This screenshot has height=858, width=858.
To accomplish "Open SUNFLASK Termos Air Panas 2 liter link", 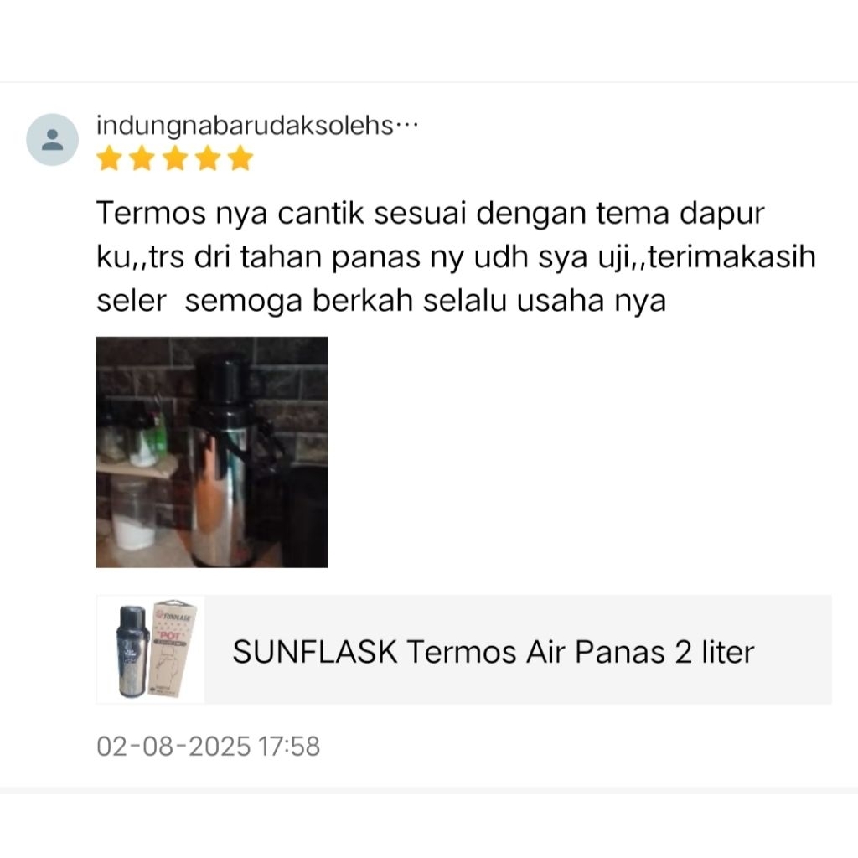I will [493, 652].
